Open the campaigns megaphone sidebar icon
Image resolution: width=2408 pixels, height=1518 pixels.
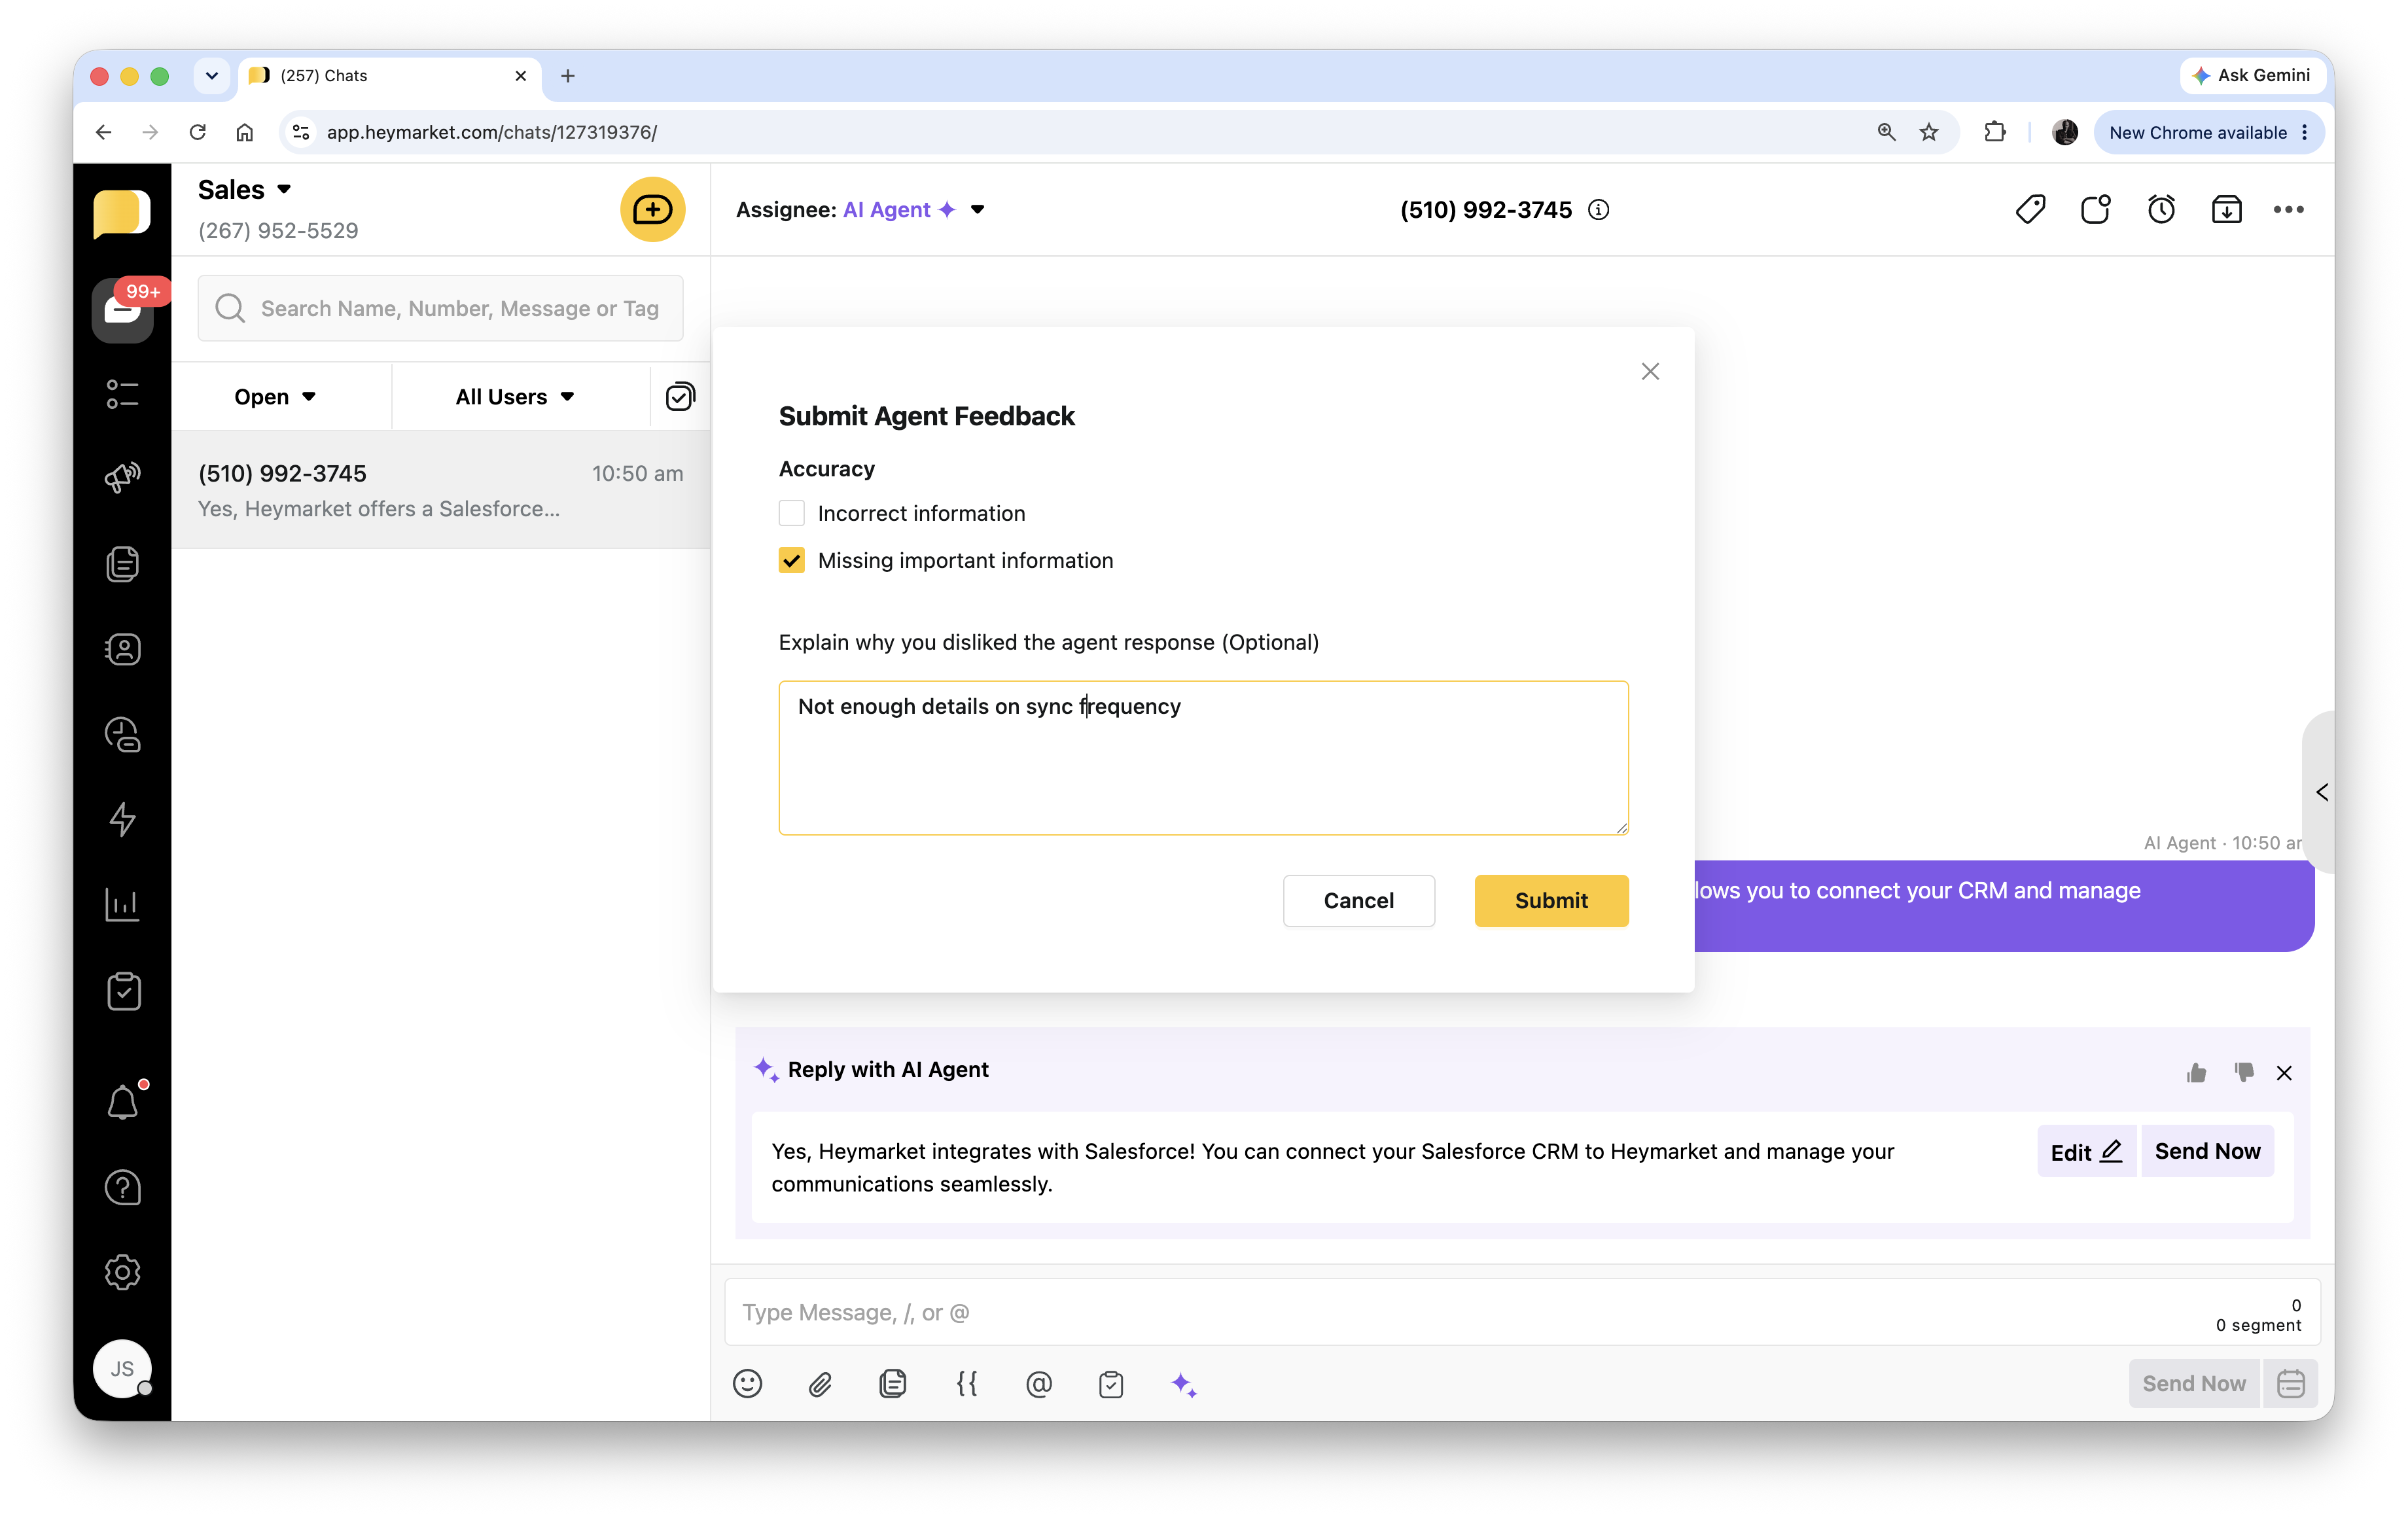pyautogui.click(x=122, y=477)
